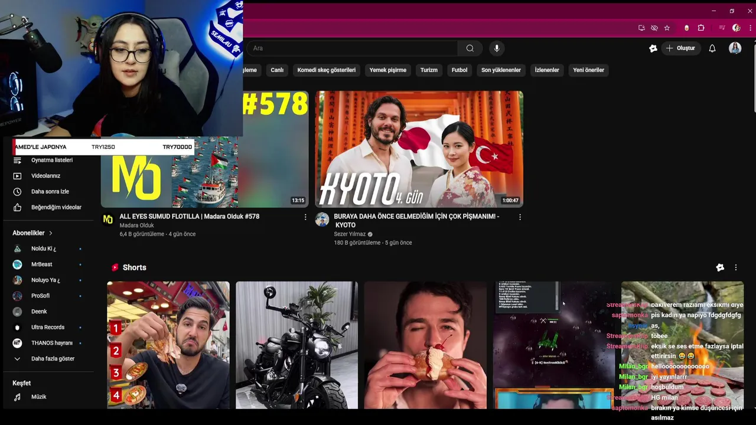Screen dimensions: 756x425
Task: Open options menu for SUMUD FLOTILLA video
Action: (x=305, y=217)
